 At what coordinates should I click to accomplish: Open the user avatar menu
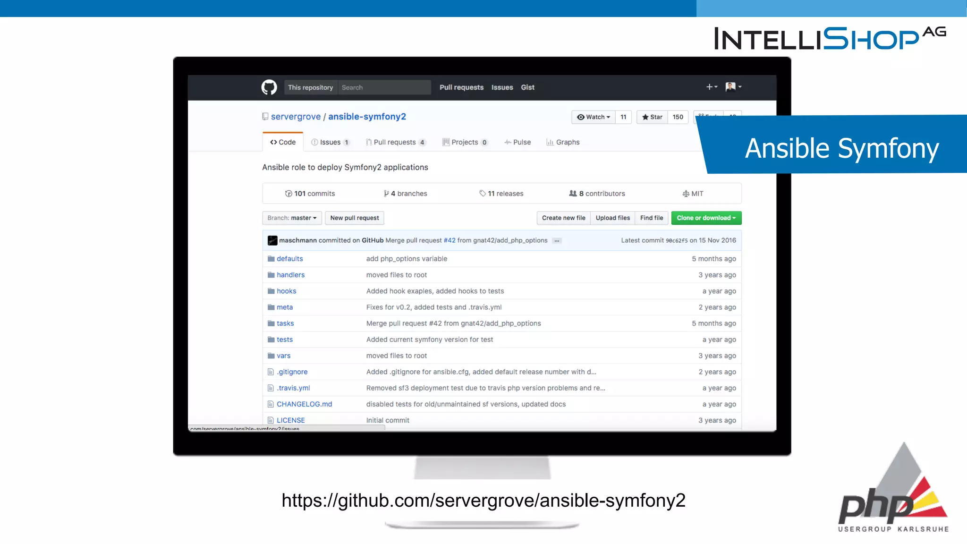(733, 87)
